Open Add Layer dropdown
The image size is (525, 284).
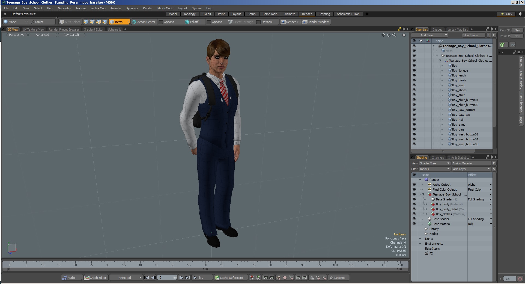[471, 169]
